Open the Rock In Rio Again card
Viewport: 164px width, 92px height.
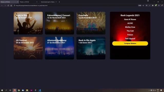point(91,48)
